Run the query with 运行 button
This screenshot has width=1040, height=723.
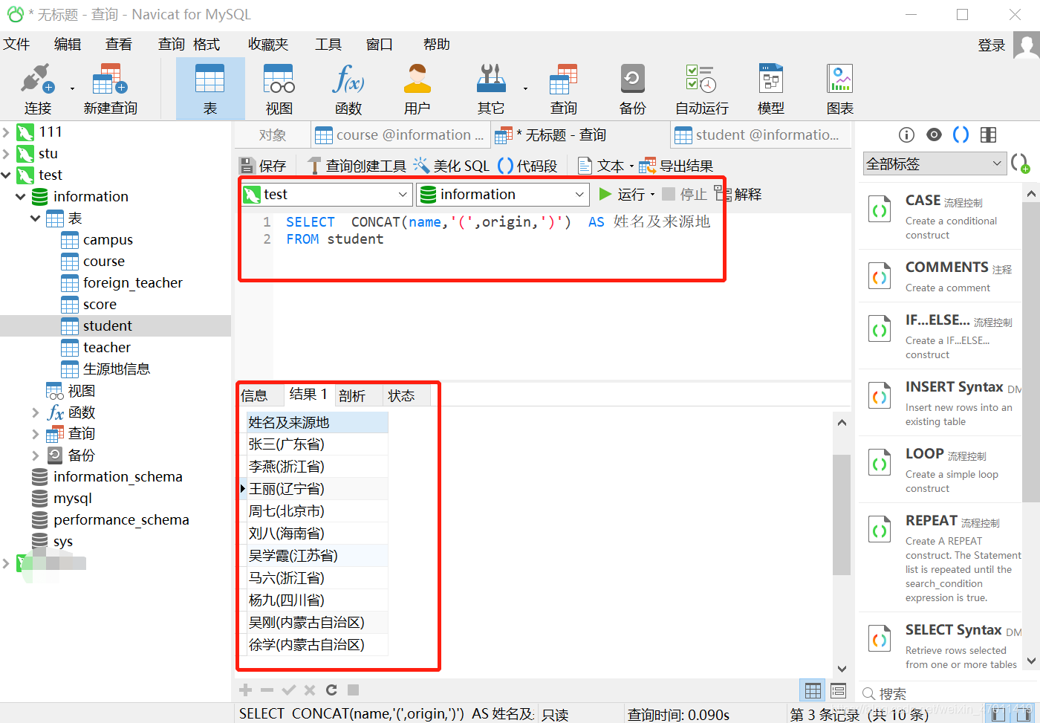pos(622,194)
